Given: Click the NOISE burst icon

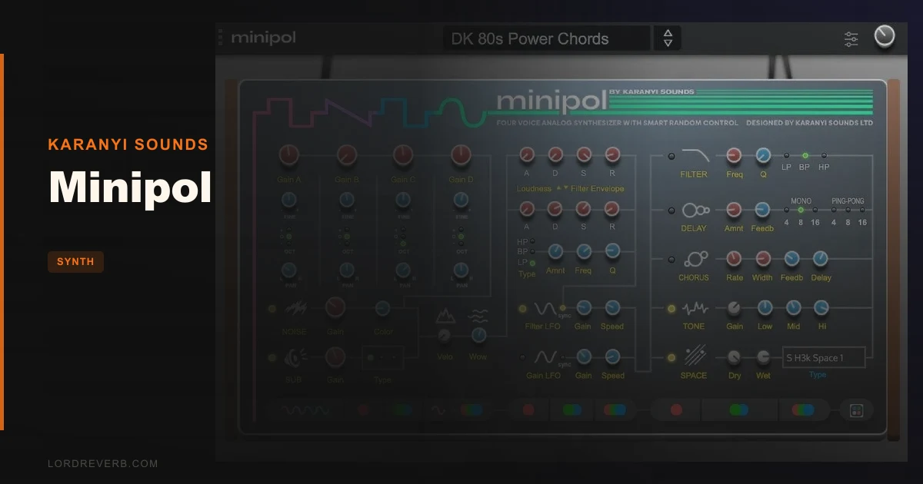Looking at the screenshot, I should (x=298, y=309).
